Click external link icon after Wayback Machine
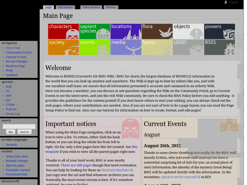 pyautogui.click(x=131, y=170)
